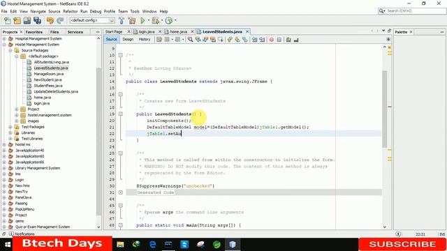Toggle Bookmark editor icon
The height and width of the screenshot is (251, 447).
point(245,40)
